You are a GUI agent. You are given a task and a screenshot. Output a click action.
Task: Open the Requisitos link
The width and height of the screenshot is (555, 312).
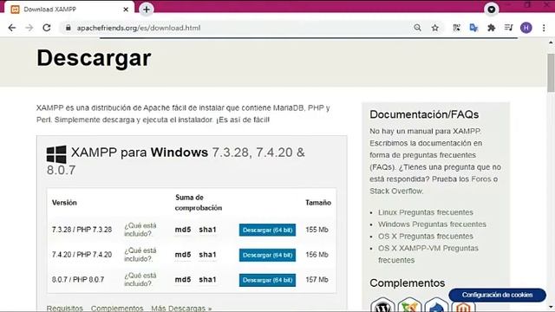(65, 309)
